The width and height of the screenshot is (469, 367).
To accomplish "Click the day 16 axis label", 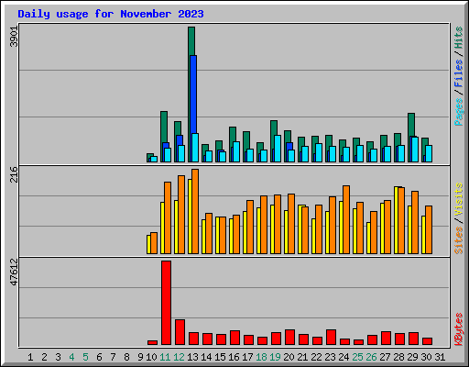I will pyautogui.click(x=234, y=357).
